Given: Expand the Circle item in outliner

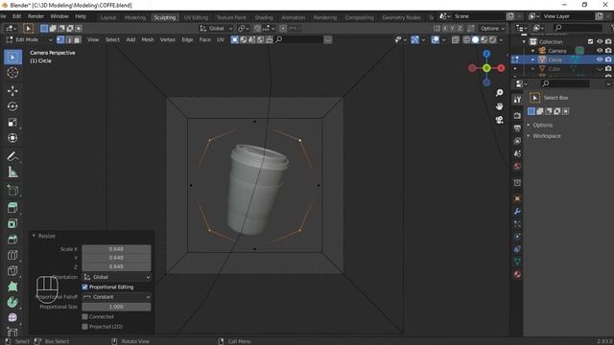Looking at the screenshot, I should (x=533, y=59).
